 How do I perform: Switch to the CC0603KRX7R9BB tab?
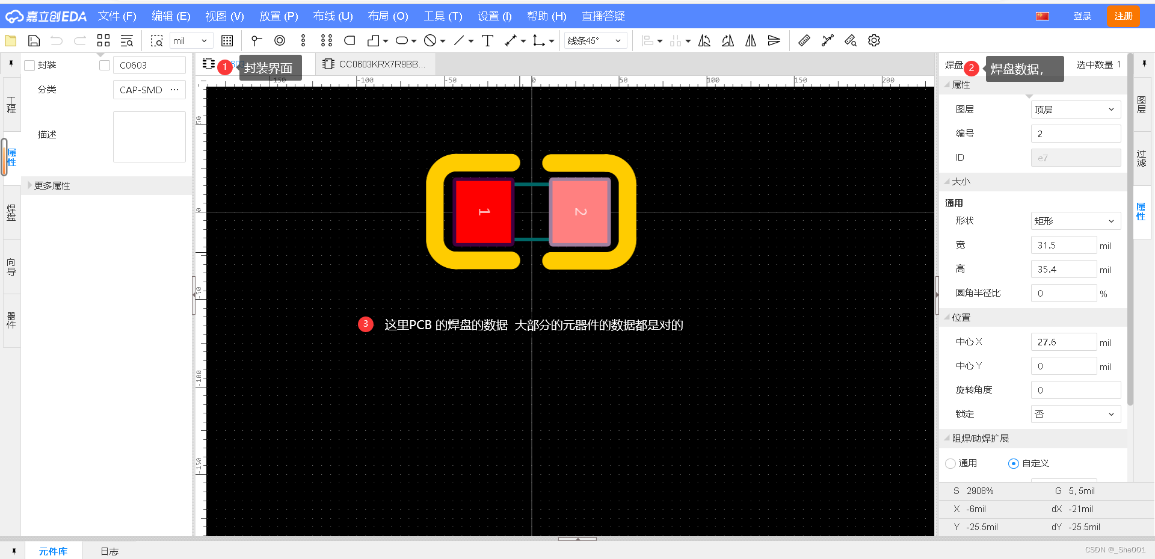coord(375,64)
